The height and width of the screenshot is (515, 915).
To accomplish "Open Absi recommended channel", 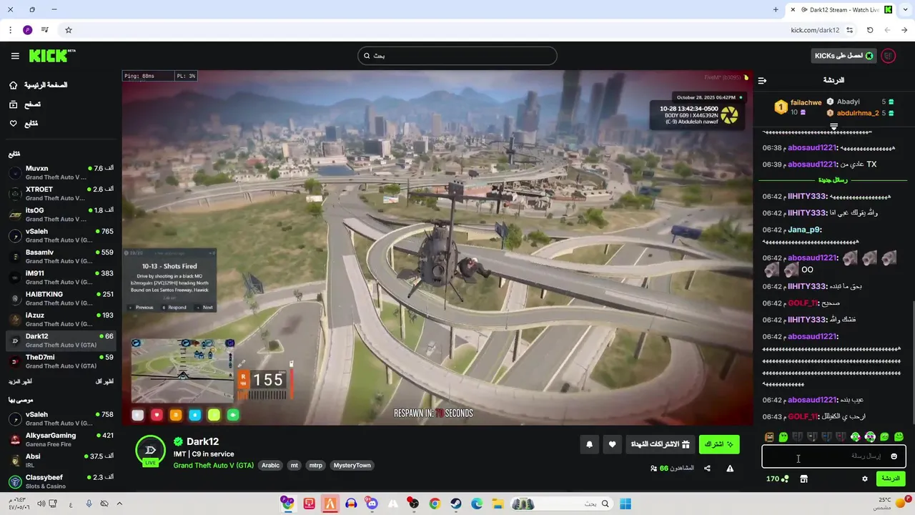I will [61, 460].
